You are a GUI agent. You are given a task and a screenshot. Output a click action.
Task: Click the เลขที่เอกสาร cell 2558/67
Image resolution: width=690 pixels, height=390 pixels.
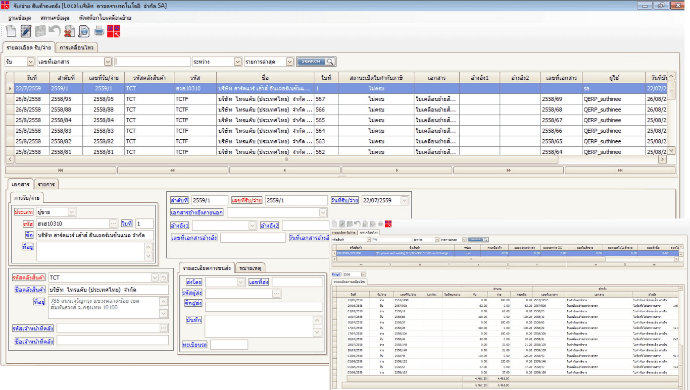pyautogui.click(x=561, y=120)
